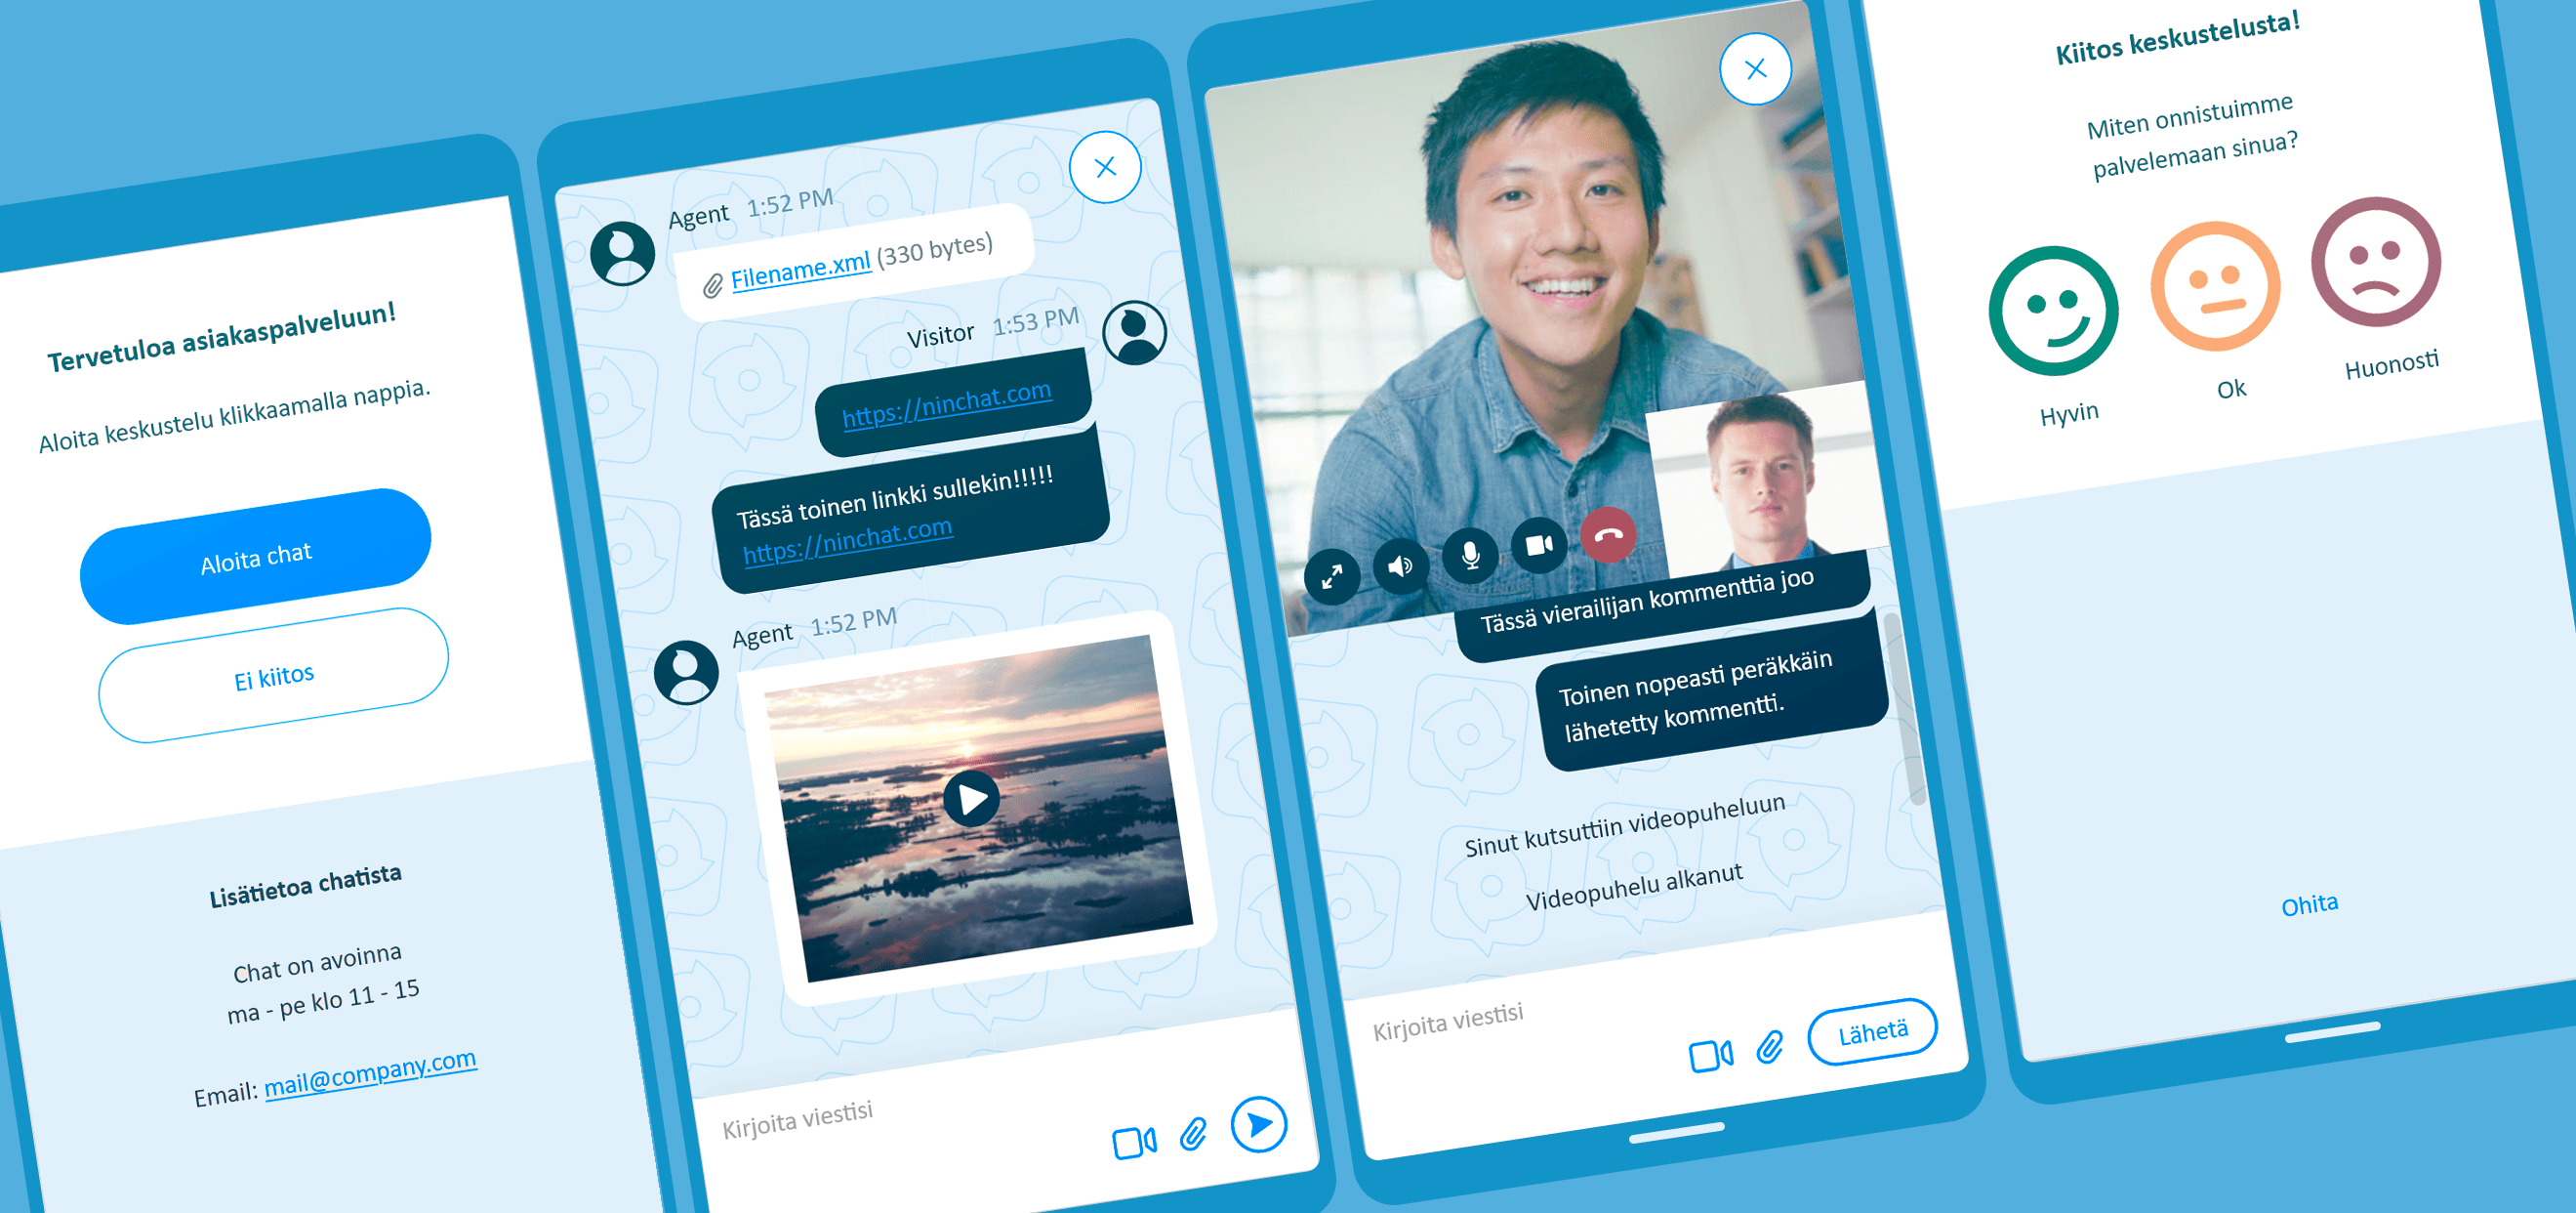Download Filename.xml attachment link
This screenshot has height=1213, width=2576.
pyautogui.click(x=800, y=271)
